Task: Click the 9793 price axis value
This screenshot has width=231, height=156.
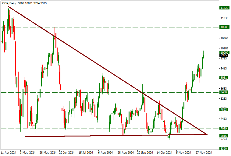Action: [x=224, y=58]
